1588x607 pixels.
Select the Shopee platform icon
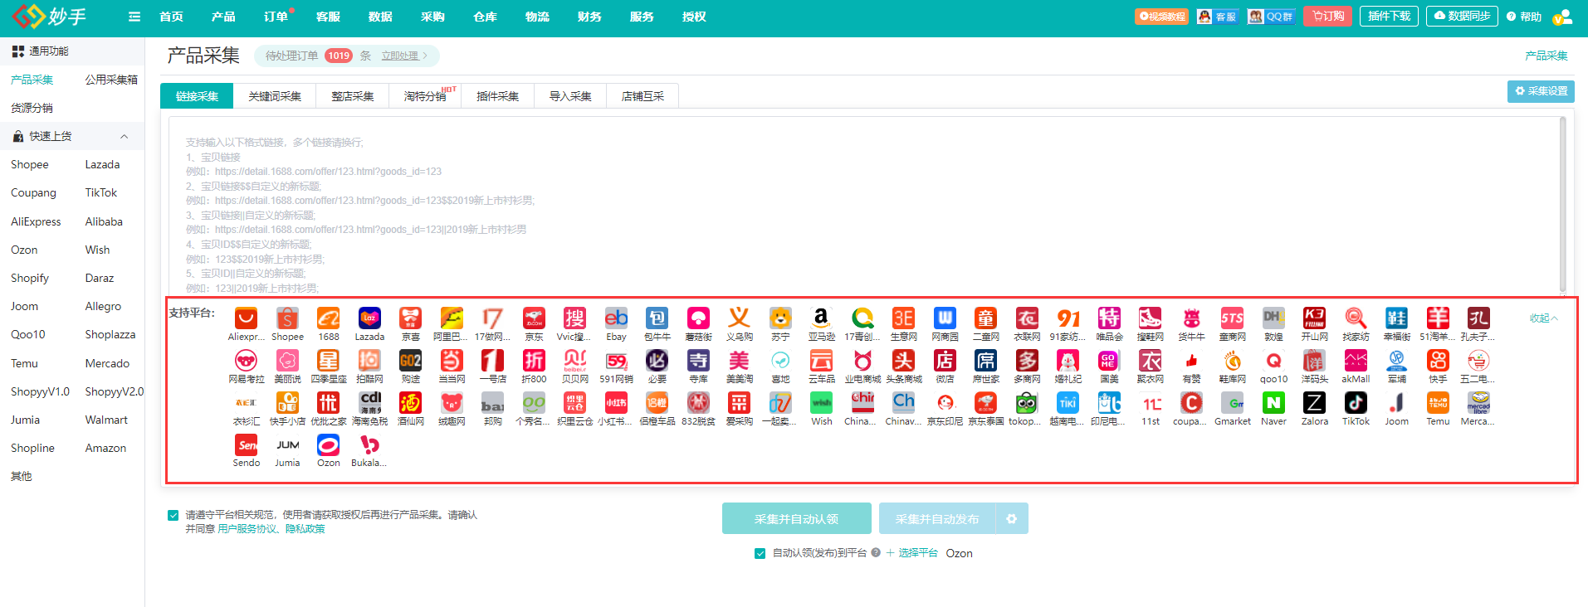click(287, 319)
